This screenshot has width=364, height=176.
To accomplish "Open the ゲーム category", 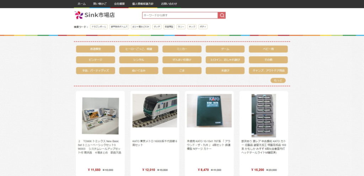I will [x=225, y=49].
